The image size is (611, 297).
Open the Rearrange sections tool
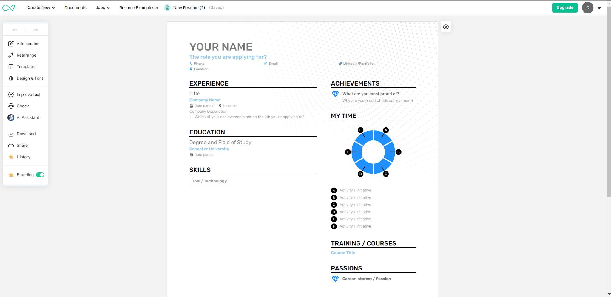point(26,55)
